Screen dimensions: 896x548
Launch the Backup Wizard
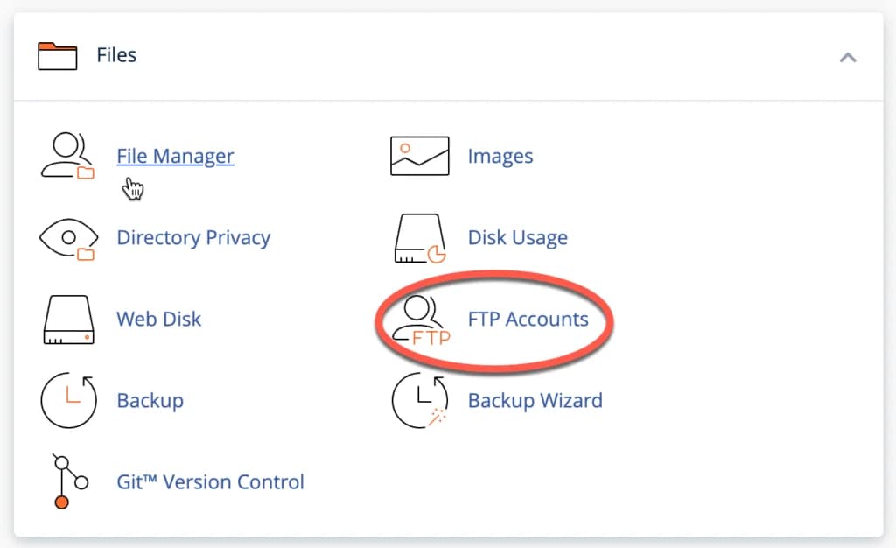pos(534,401)
